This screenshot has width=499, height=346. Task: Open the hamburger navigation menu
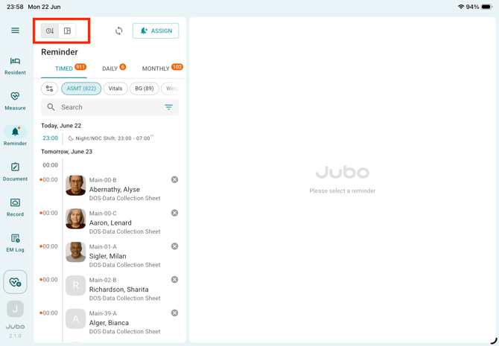coord(15,31)
